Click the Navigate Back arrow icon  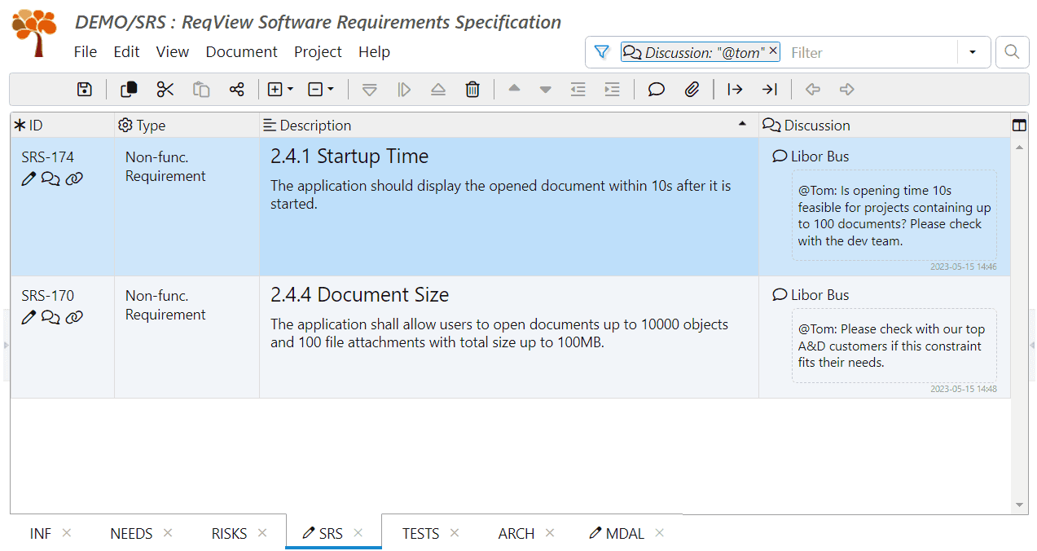click(x=812, y=90)
